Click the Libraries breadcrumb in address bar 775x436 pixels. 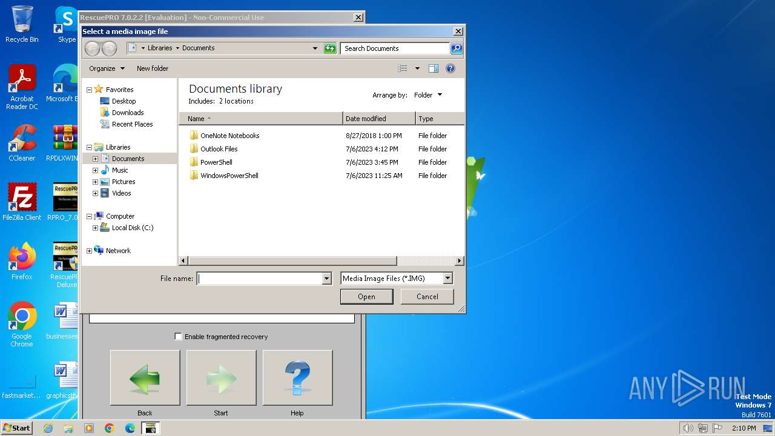click(160, 48)
